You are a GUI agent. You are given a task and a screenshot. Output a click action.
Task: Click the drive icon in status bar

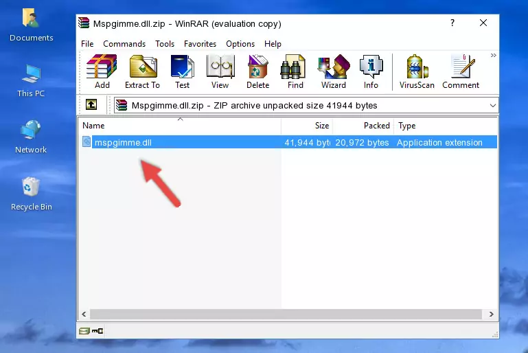click(84, 331)
